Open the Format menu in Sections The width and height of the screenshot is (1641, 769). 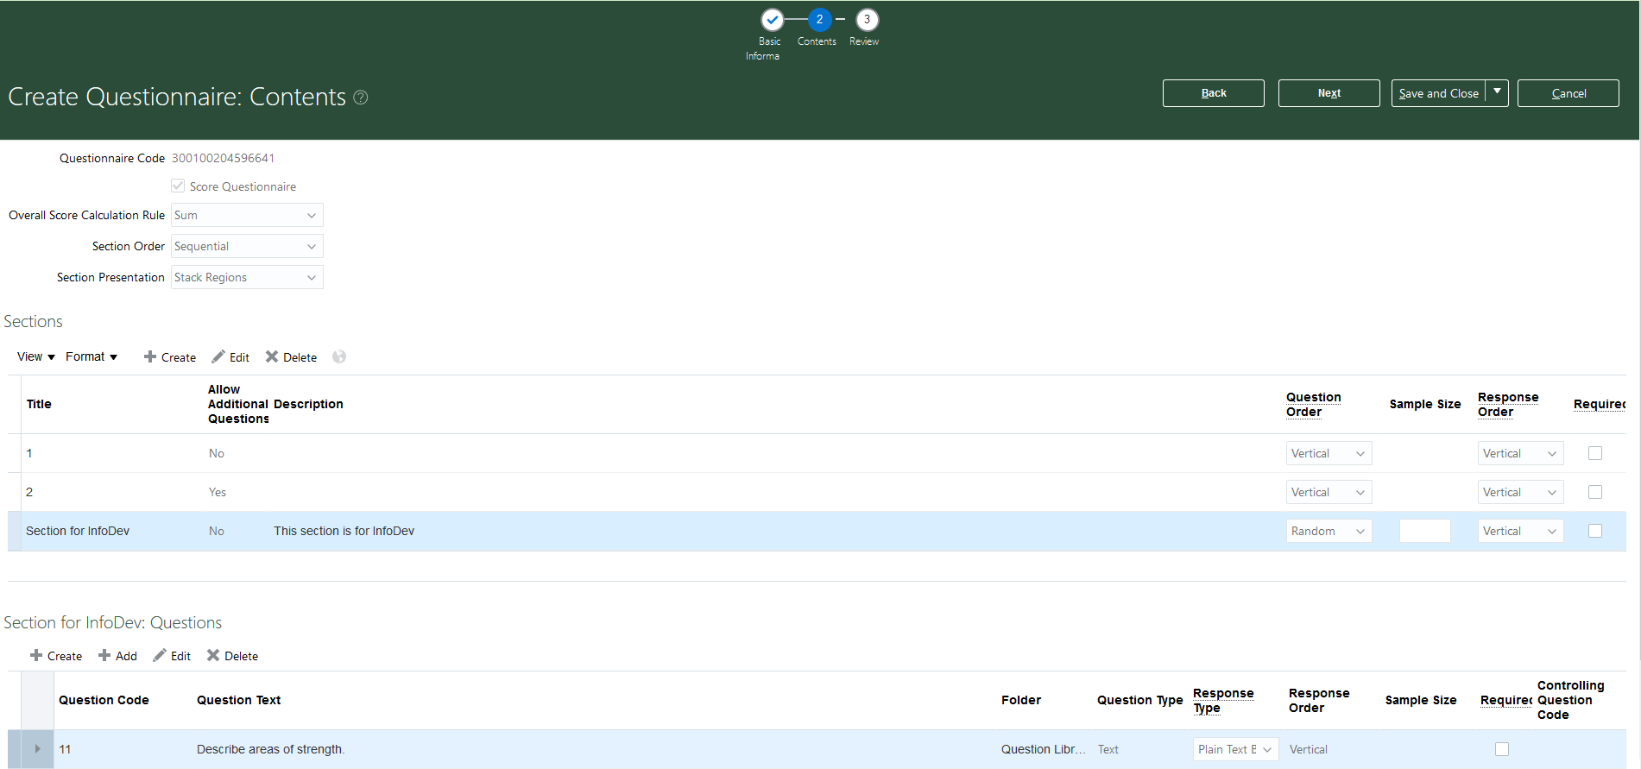click(92, 356)
